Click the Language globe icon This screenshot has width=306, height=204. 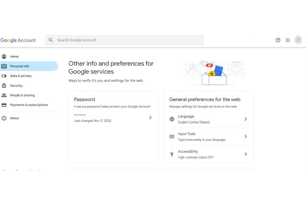(172, 119)
